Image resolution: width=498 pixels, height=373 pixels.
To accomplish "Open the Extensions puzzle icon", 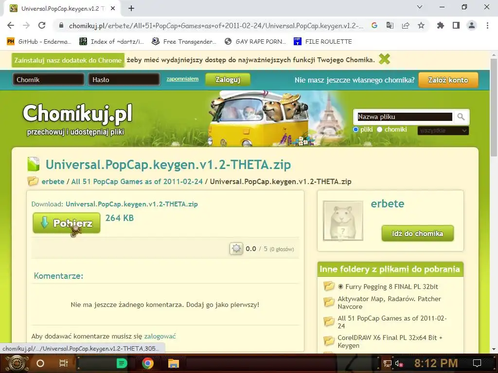I will (441, 25).
